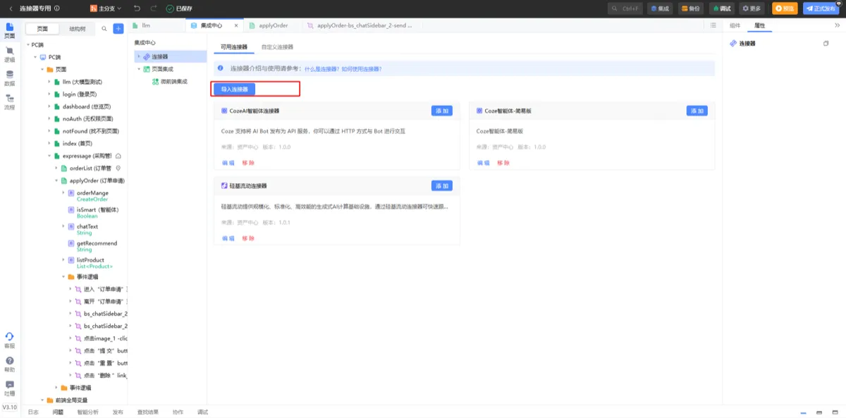Collapse the applyOrder (订单申请) node

(56, 180)
